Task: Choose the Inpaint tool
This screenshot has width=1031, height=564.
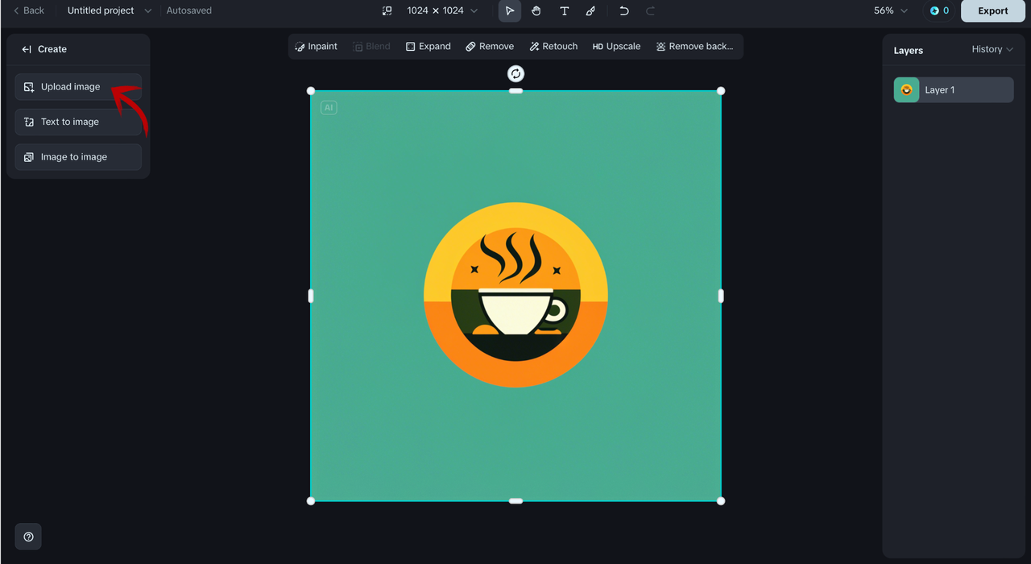Action: pyautogui.click(x=317, y=47)
